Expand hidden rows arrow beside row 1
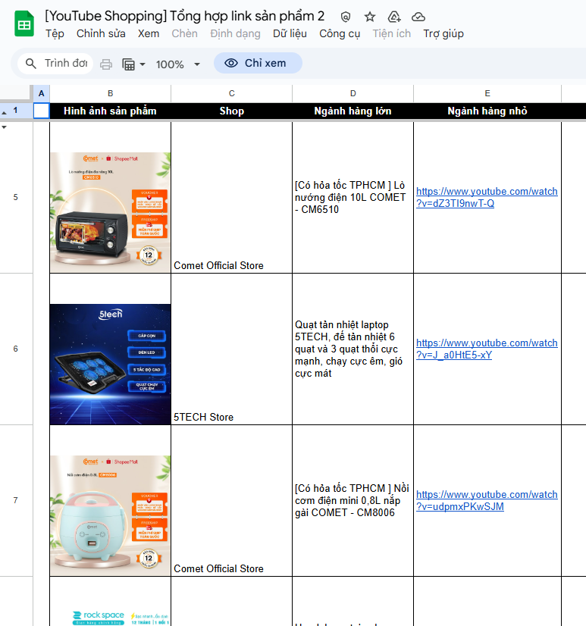 [x=5, y=111]
